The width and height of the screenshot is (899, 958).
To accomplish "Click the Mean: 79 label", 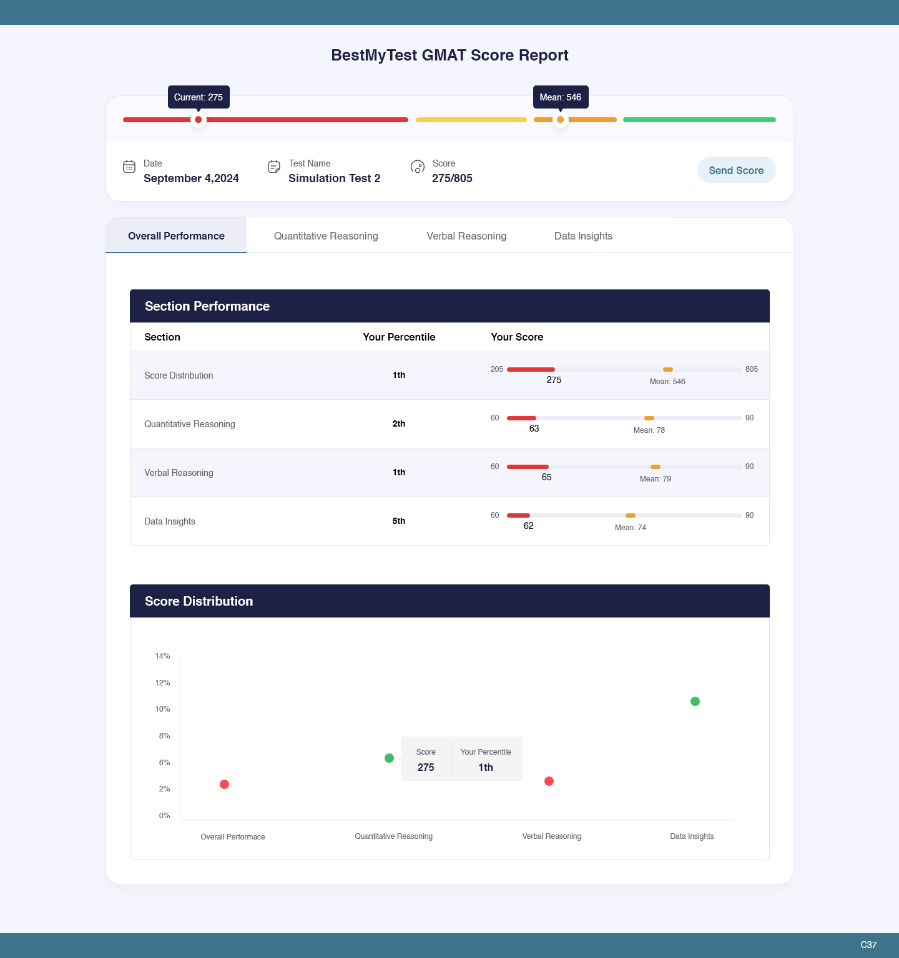I will pyautogui.click(x=656, y=479).
